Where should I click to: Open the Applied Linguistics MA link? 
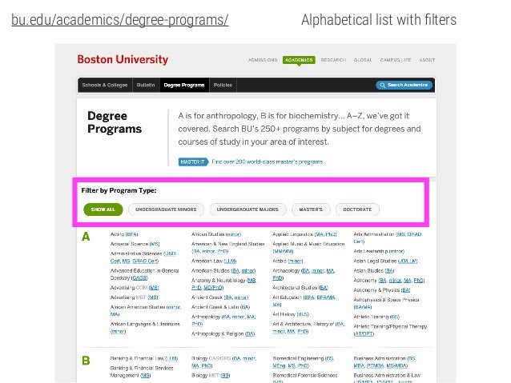pos(320,234)
